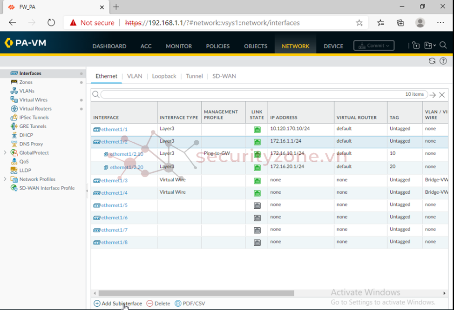
Task: Open the Commit dropdown
Action: coord(374,46)
